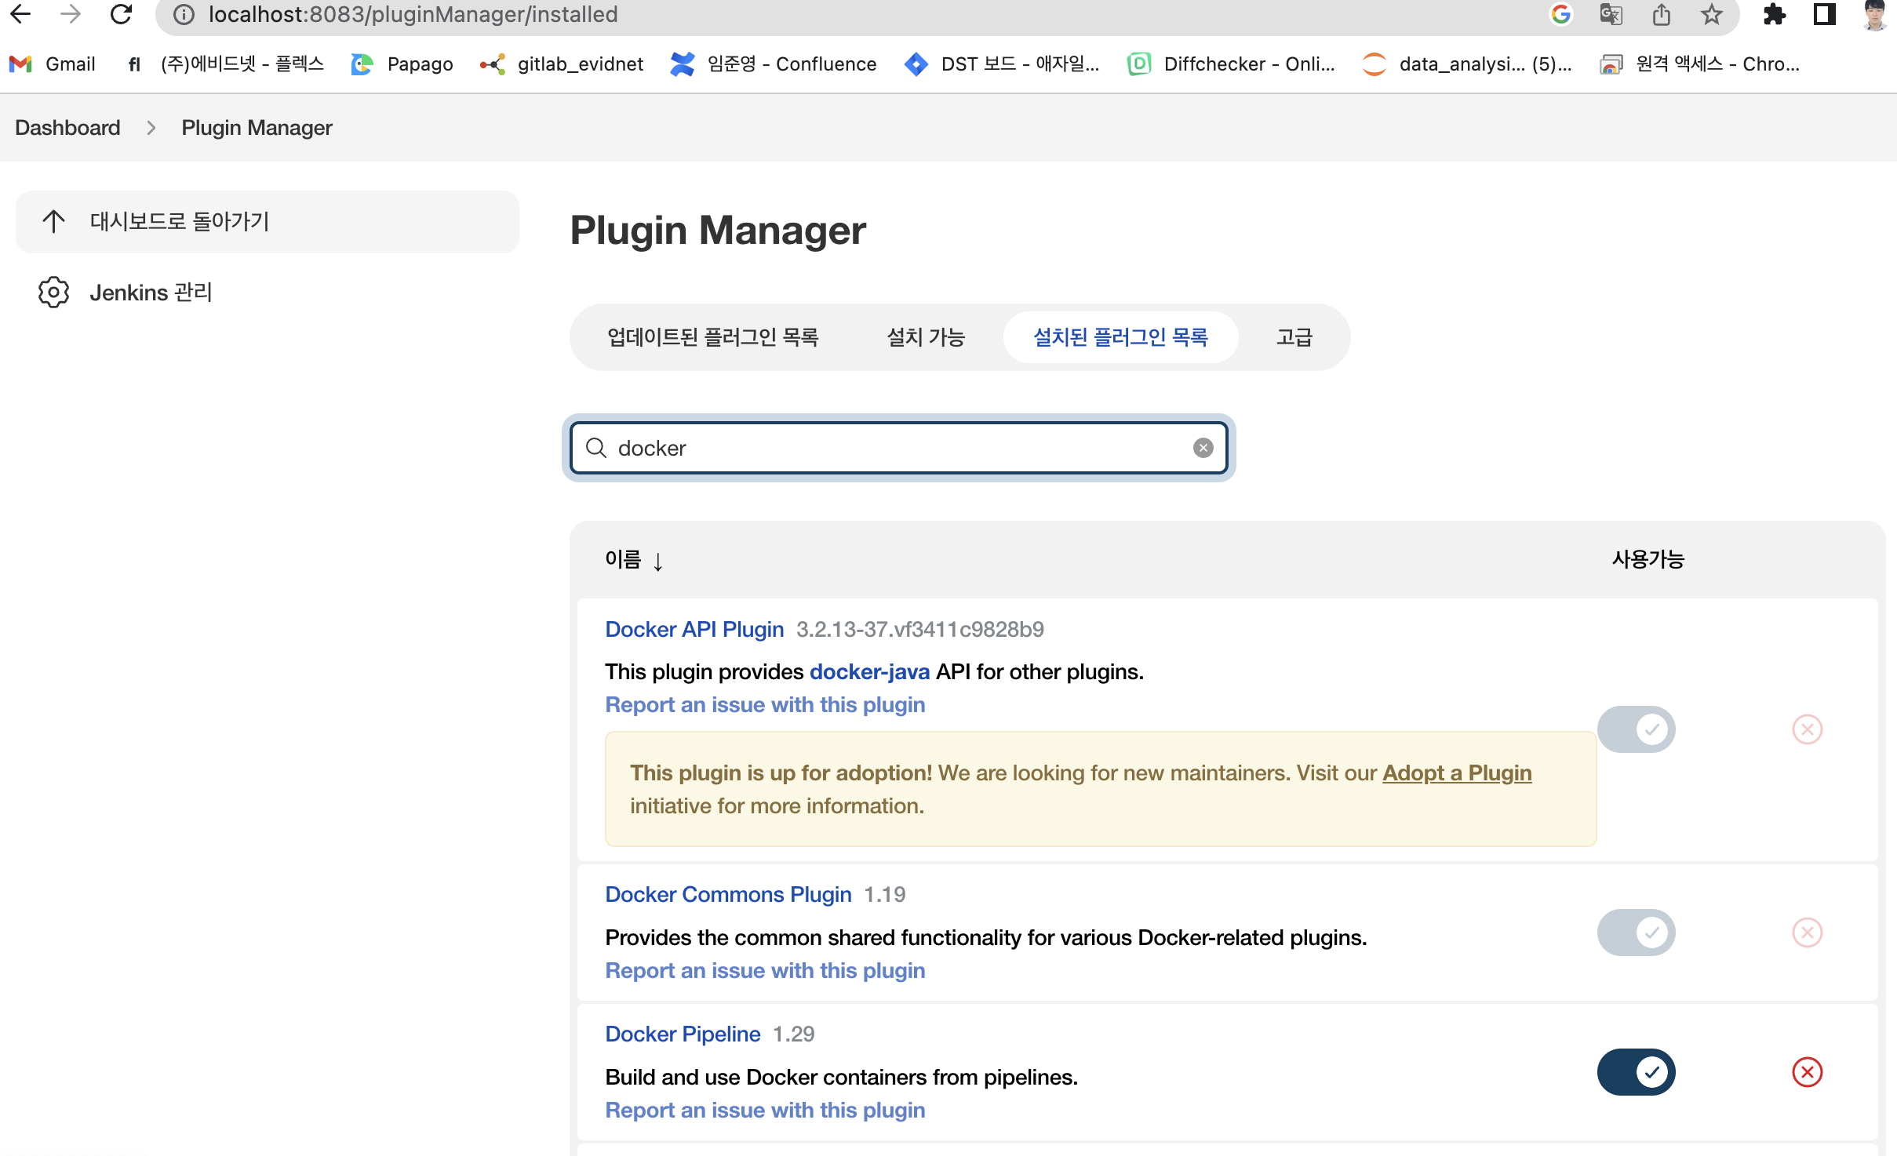Open the Google Translate icon in address bar
Viewport: 1897px width, 1156px height.
pos(1611,14)
